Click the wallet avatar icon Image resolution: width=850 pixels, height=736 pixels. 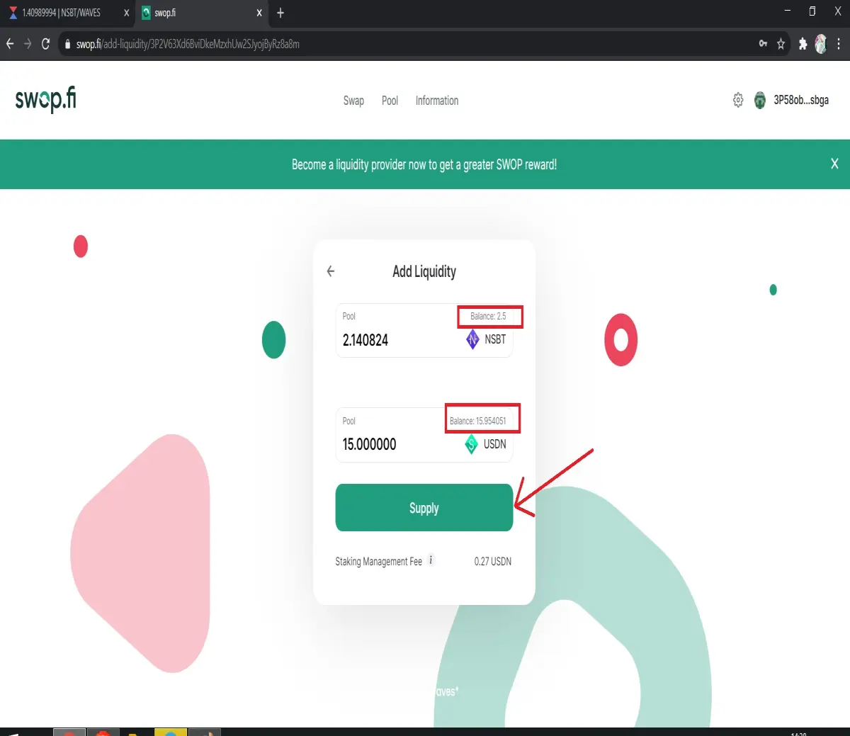pyautogui.click(x=760, y=100)
